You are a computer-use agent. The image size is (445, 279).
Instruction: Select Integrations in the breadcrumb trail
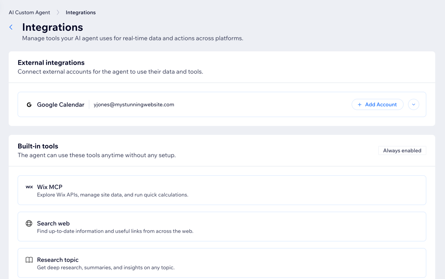(x=81, y=13)
